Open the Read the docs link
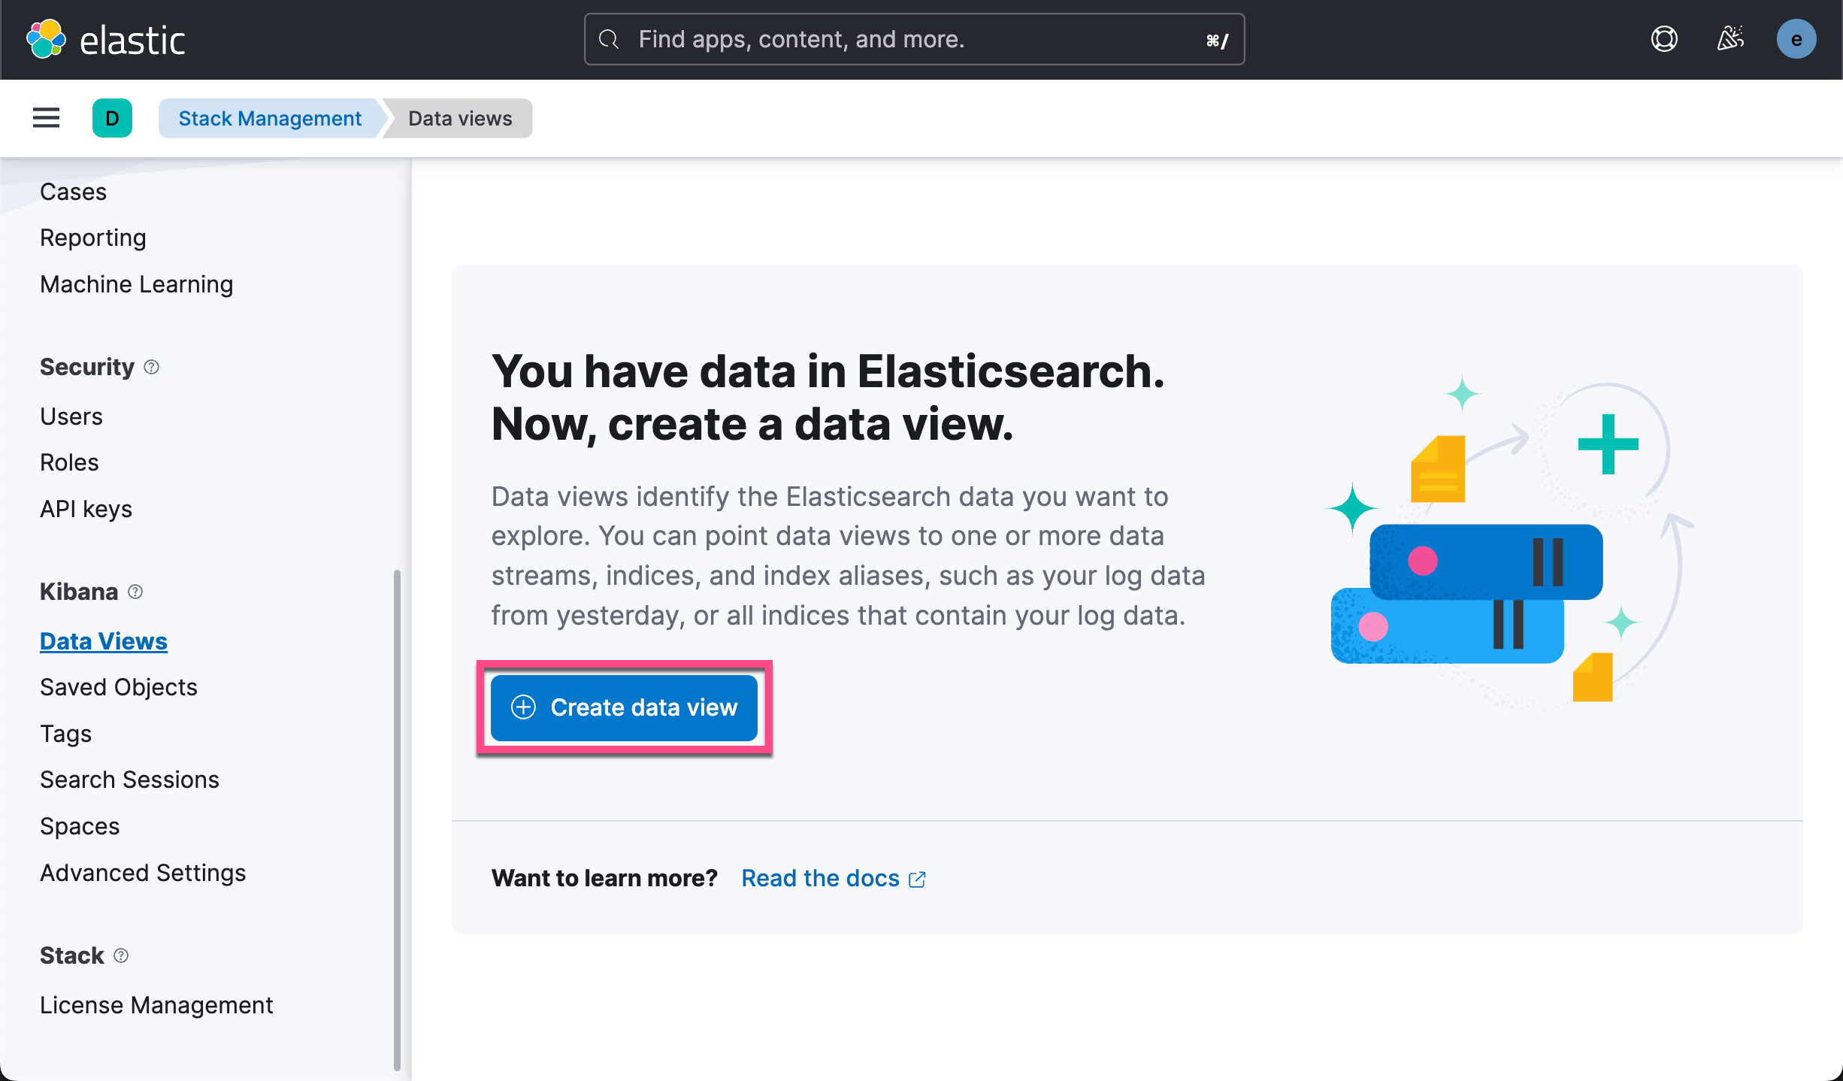The width and height of the screenshot is (1843, 1081). point(820,878)
